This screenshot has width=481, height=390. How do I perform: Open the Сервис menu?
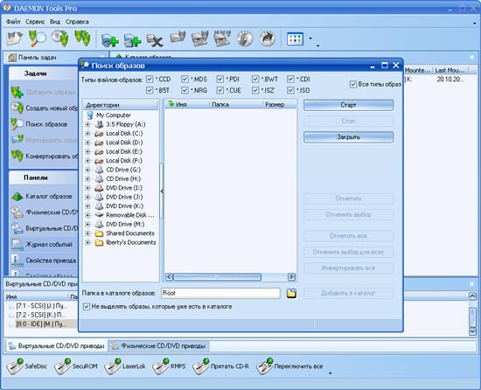pos(35,22)
